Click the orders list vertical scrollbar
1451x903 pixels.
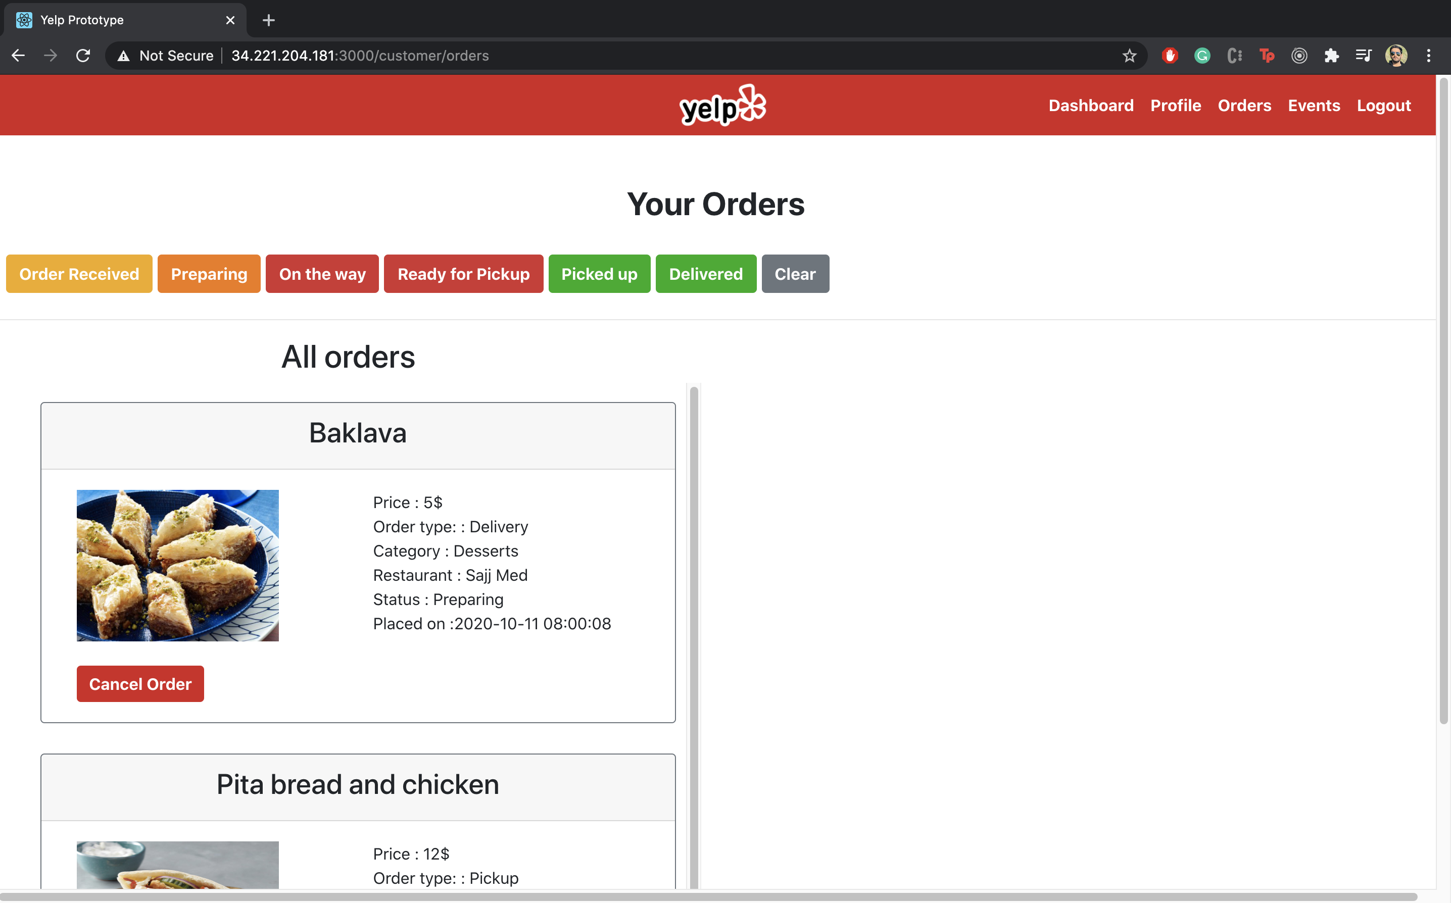click(x=694, y=597)
